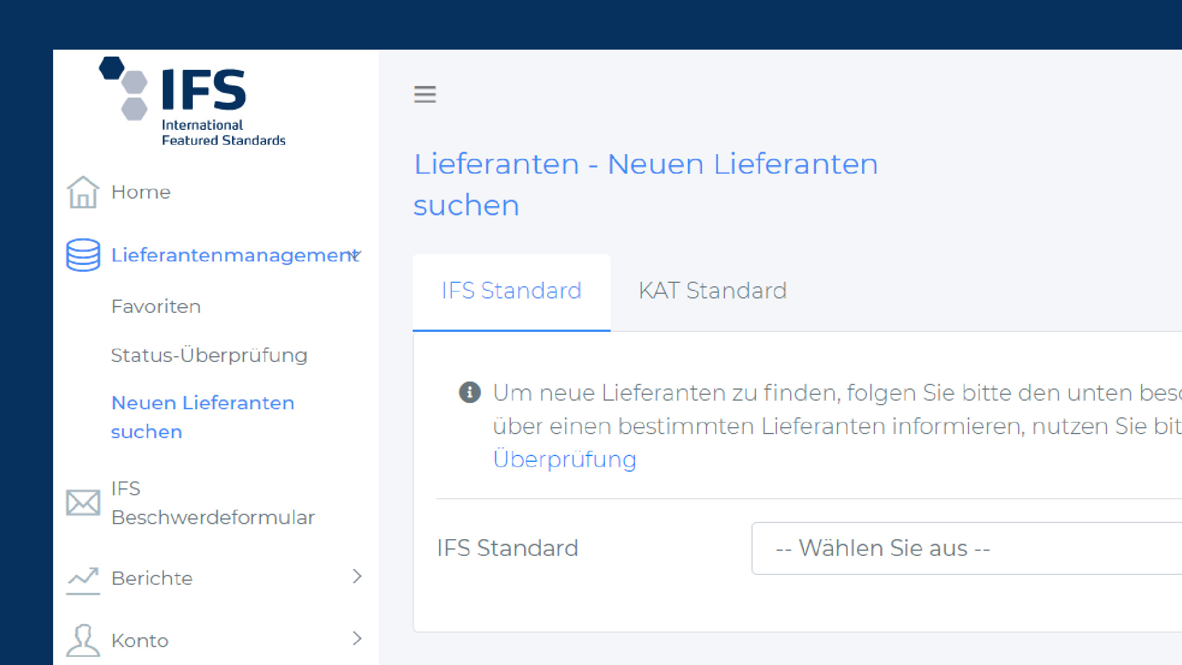Switch to the KAT Standard tab
Screen dimensions: 1182x665
click(x=713, y=290)
